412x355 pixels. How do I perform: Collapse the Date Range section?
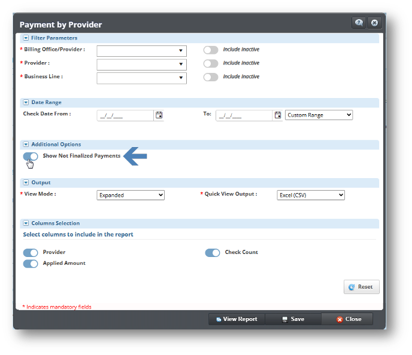point(26,103)
